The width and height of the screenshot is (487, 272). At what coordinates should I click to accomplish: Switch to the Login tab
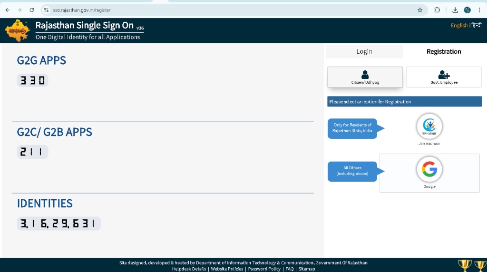click(364, 51)
